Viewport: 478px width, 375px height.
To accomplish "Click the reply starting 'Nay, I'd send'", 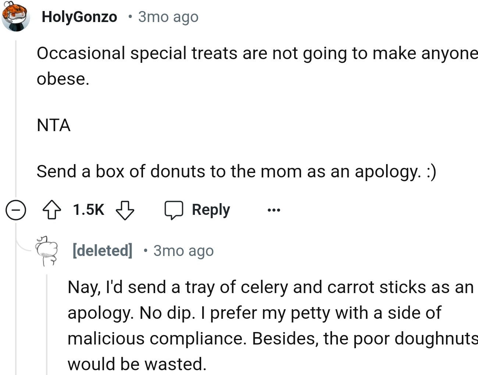I will pos(270,287).
